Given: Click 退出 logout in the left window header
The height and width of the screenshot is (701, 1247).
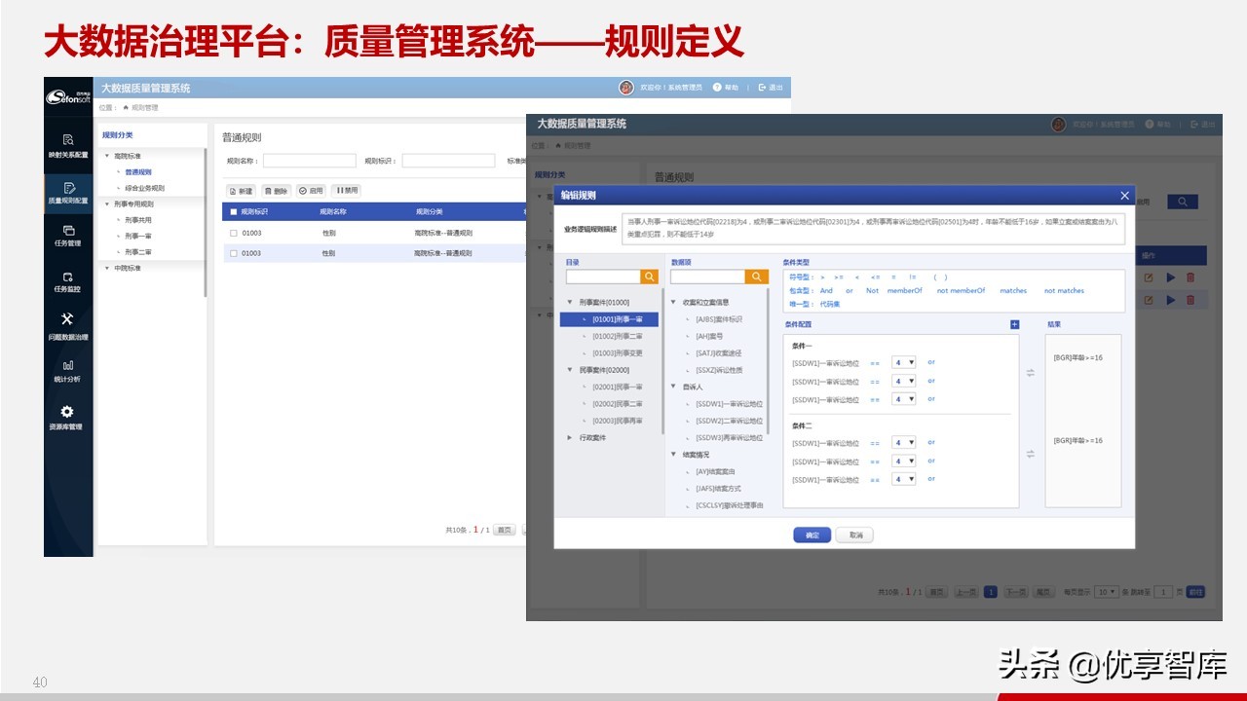Looking at the screenshot, I should click(770, 88).
